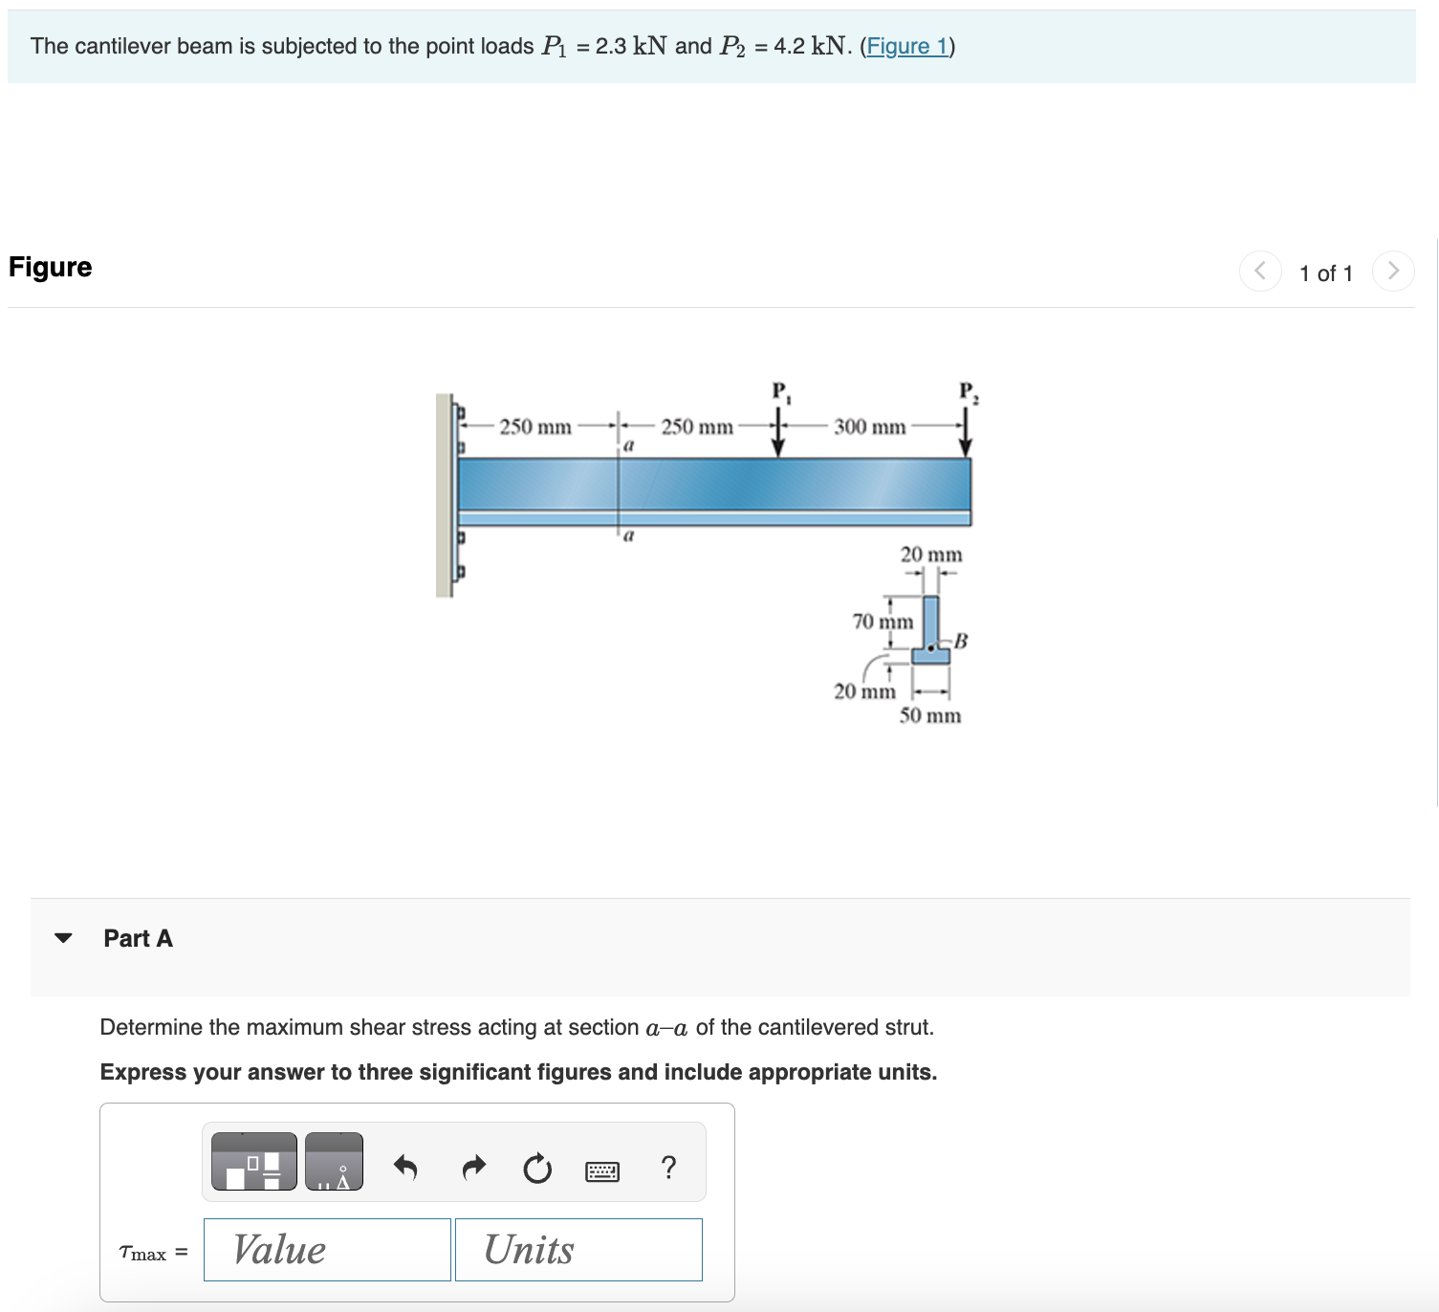This screenshot has height=1312, width=1439.
Task: Select the Figure section header
Action: 49,267
